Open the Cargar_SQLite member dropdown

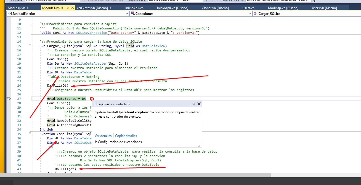coord(306,13)
